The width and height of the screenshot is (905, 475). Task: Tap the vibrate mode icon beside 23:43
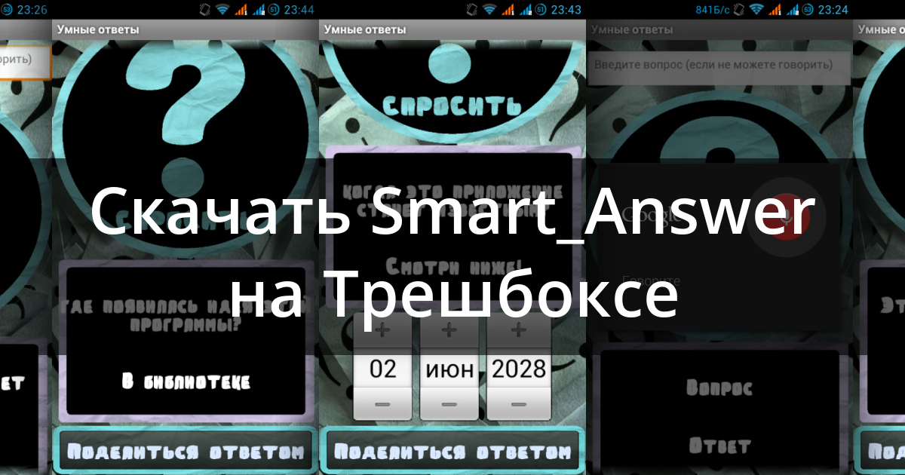point(473,10)
